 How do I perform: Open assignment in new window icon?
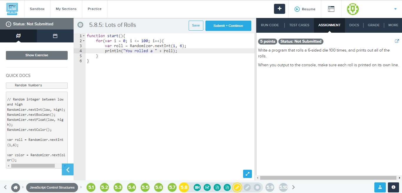pyautogui.click(x=397, y=41)
